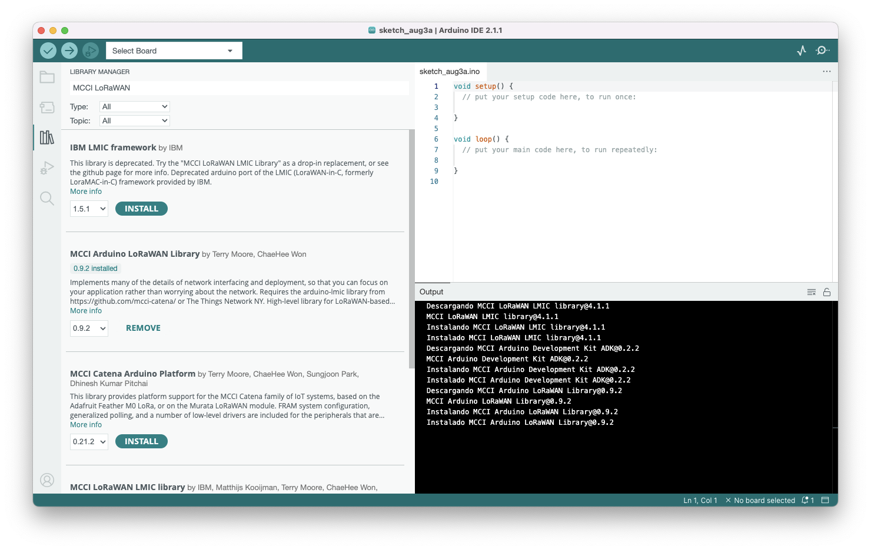
Task: Open IBM LMIC framework version dropdown
Action: 89,209
